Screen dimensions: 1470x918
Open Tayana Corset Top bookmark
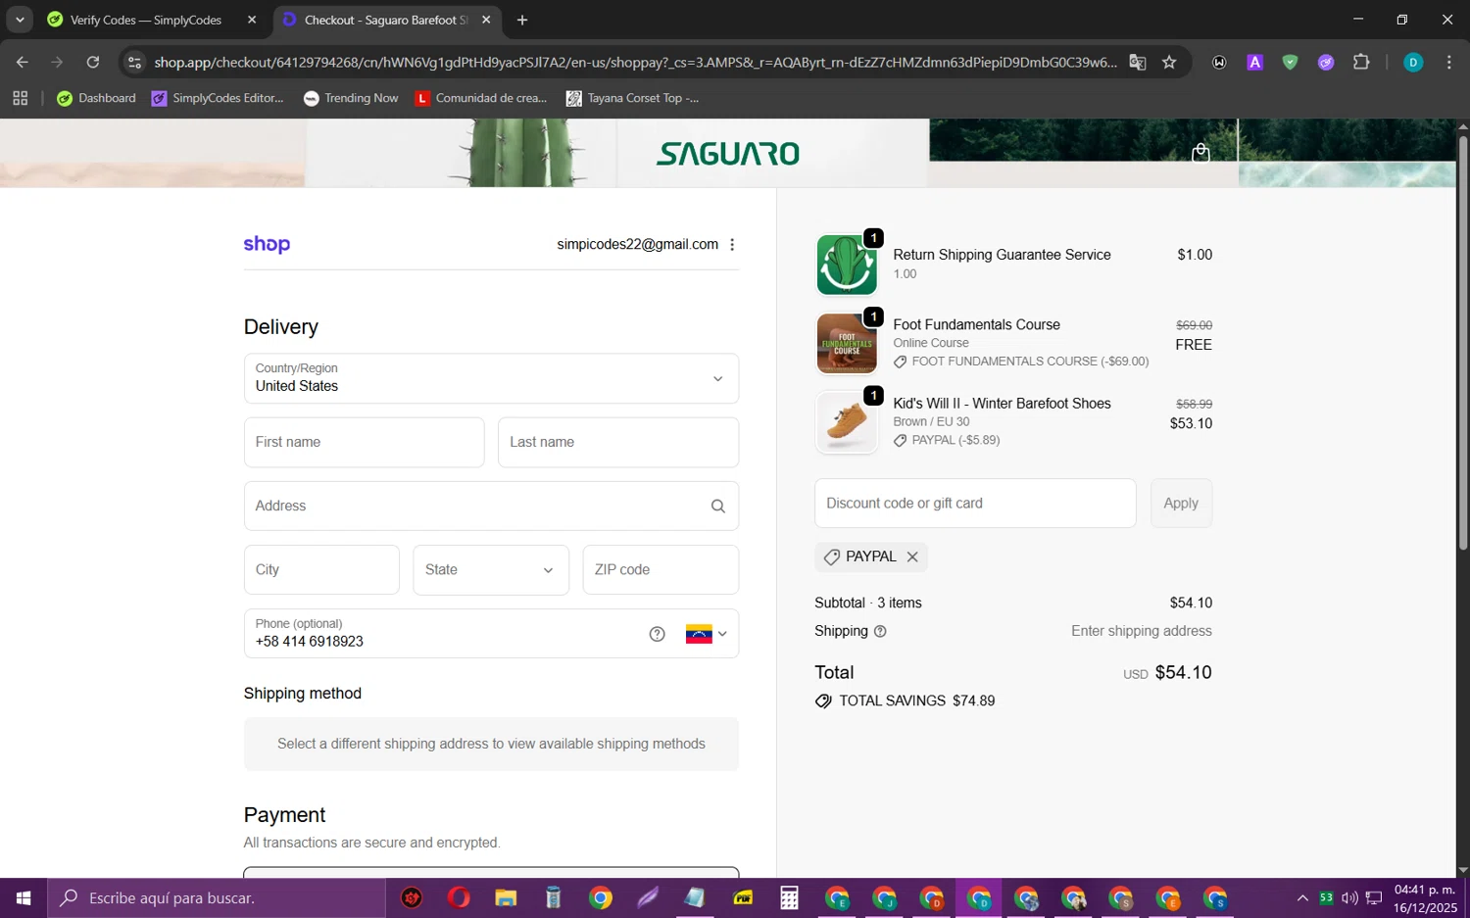(633, 98)
